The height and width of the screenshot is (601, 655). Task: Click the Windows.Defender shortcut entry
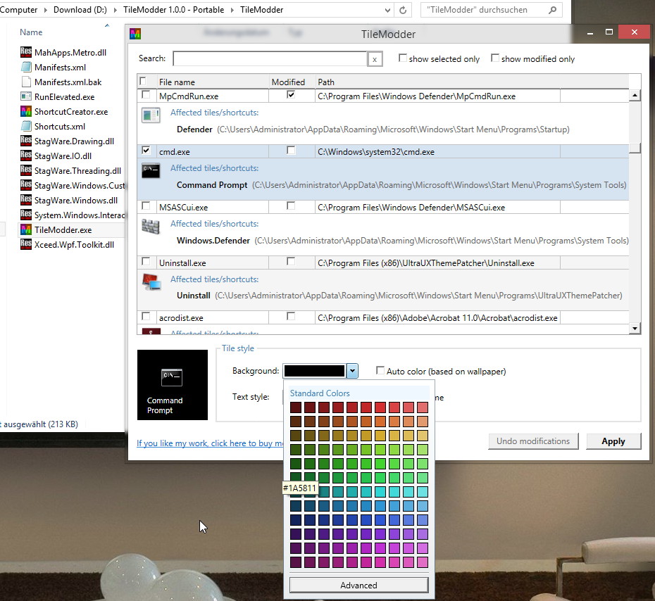(402, 241)
